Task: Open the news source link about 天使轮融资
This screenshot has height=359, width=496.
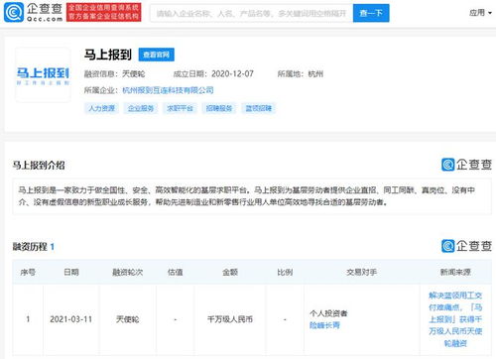Action: 455,319
